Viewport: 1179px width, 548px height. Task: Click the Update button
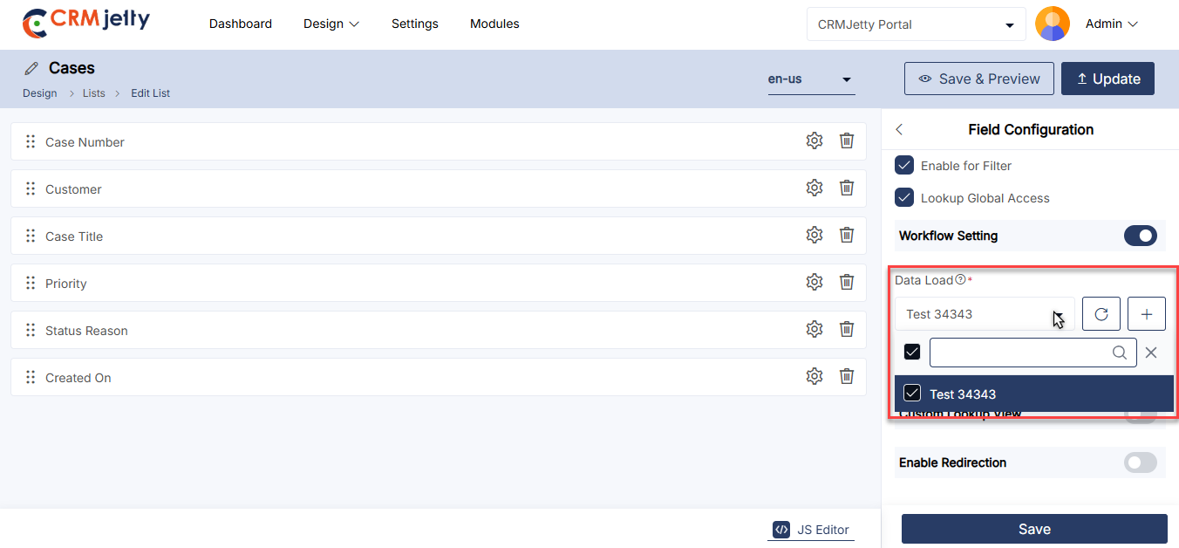tap(1107, 79)
